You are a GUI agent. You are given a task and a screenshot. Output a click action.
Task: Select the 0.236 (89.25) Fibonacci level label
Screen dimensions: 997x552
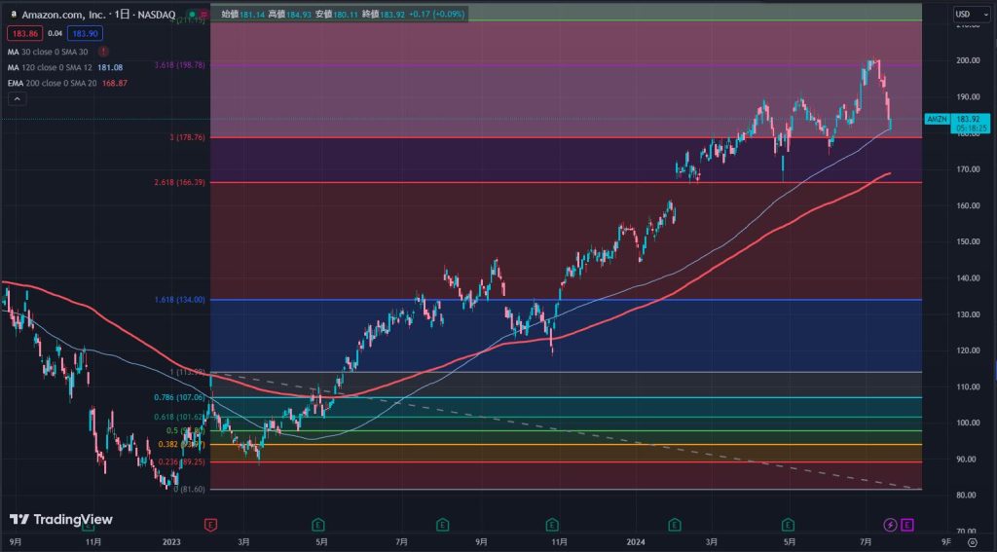coord(182,462)
